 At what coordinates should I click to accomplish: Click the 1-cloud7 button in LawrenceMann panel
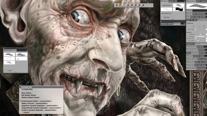tap(9, 70)
